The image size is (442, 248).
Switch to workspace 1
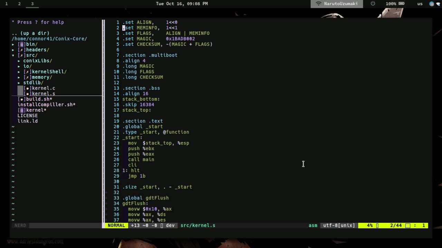[6, 4]
